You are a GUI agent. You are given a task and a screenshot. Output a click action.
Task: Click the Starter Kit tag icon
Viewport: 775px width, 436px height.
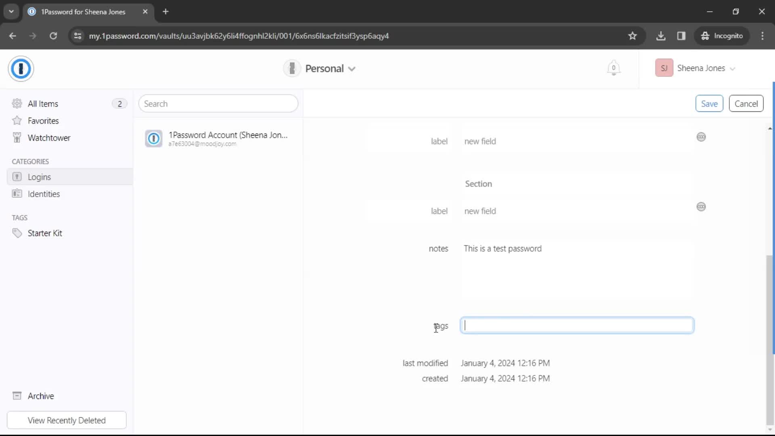[17, 233]
